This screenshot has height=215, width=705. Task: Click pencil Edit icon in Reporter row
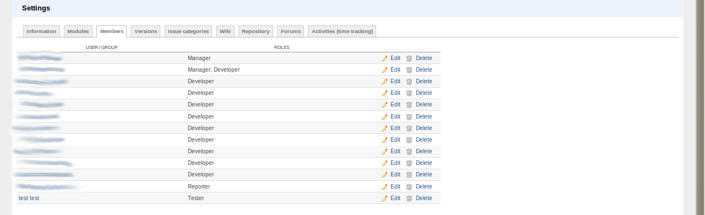384,186
